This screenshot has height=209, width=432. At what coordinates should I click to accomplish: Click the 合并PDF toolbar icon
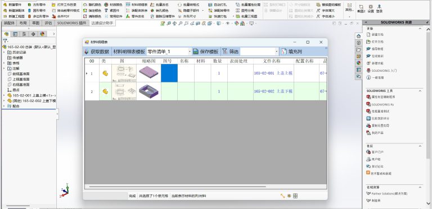click(54, 16)
